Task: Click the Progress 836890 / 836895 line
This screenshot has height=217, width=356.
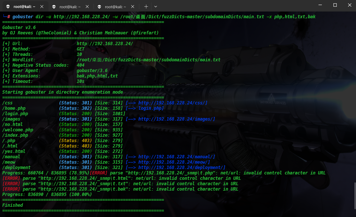Action: click(x=47, y=194)
